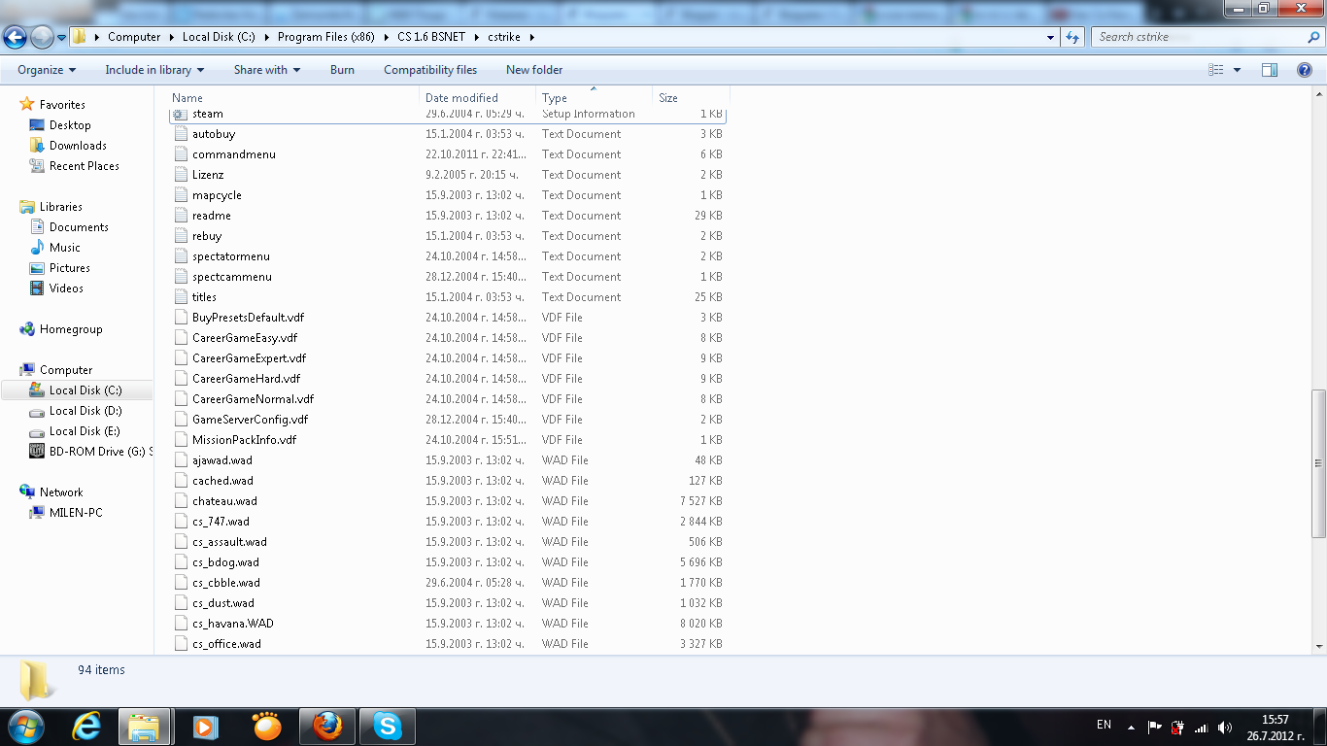Select the file named titles
This screenshot has width=1327, height=746.
[x=204, y=297]
